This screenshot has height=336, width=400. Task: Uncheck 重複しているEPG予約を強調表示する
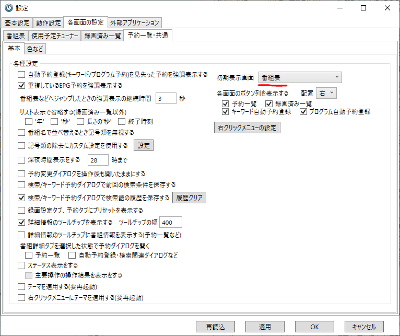point(21,85)
